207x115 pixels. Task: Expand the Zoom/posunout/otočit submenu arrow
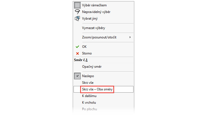click(130, 37)
